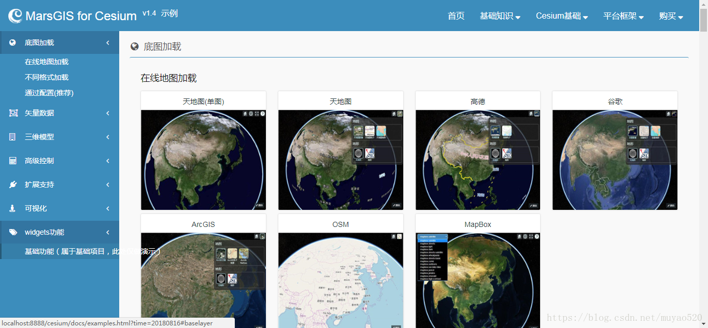Viewport: 708px width, 328px height.
Task: Expand the 扩展支持 section chevron
Action: (107, 184)
